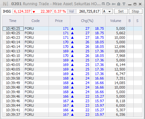Click time 10:40:04 row

tap(13, 74)
